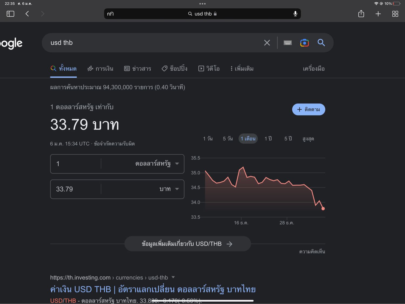Open the วิดีโอ tab
This screenshot has width=405, height=304.
tap(209, 69)
